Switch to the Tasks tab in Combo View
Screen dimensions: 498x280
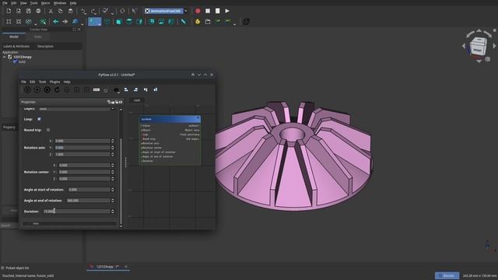(x=38, y=37)
